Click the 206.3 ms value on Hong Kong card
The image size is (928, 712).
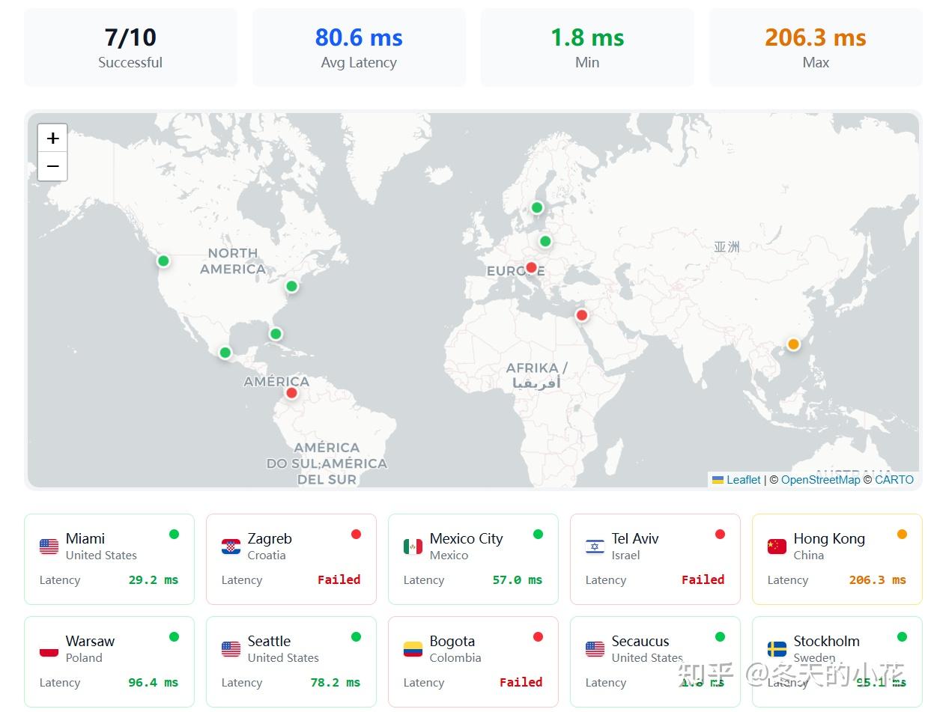(878, 579)
